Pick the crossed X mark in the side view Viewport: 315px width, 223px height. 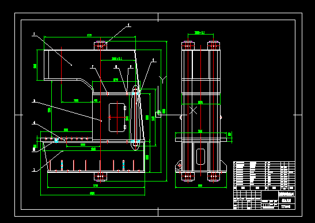tap(193, 111)
